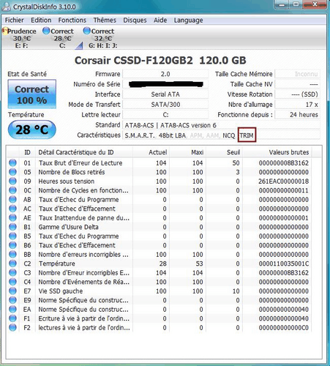Click the Nbre d'allumage field 17 x
Screen dimensions: 330x366
[297, 105]
